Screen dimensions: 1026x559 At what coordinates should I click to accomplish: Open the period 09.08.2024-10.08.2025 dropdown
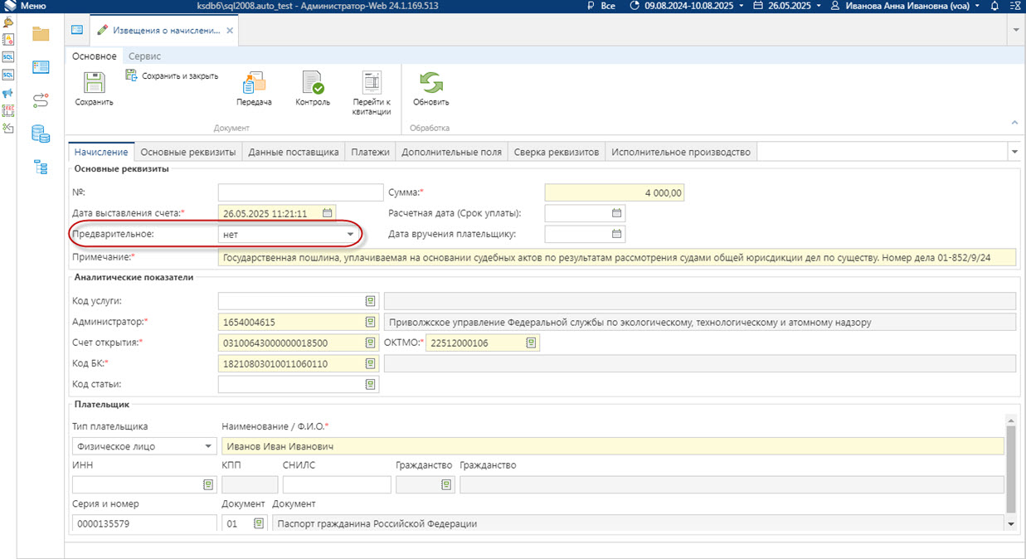click(685, 6)
